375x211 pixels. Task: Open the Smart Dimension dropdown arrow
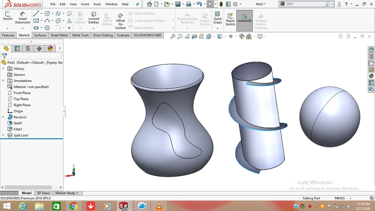coord(23,28)
